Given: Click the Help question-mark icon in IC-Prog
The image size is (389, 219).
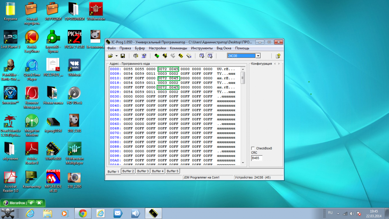Looking at the screenshot, I should click(x=278, y=56).
